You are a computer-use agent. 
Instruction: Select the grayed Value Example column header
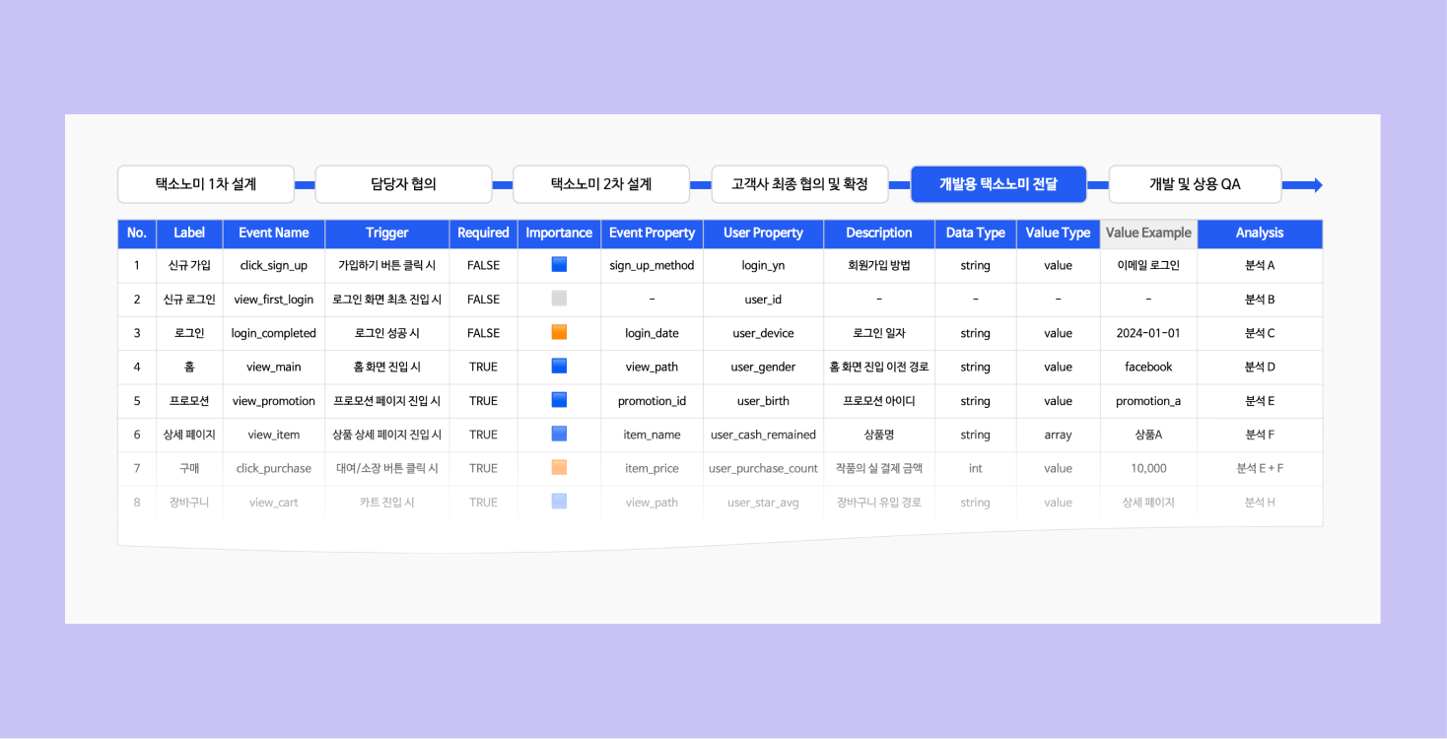point(1148,234)
